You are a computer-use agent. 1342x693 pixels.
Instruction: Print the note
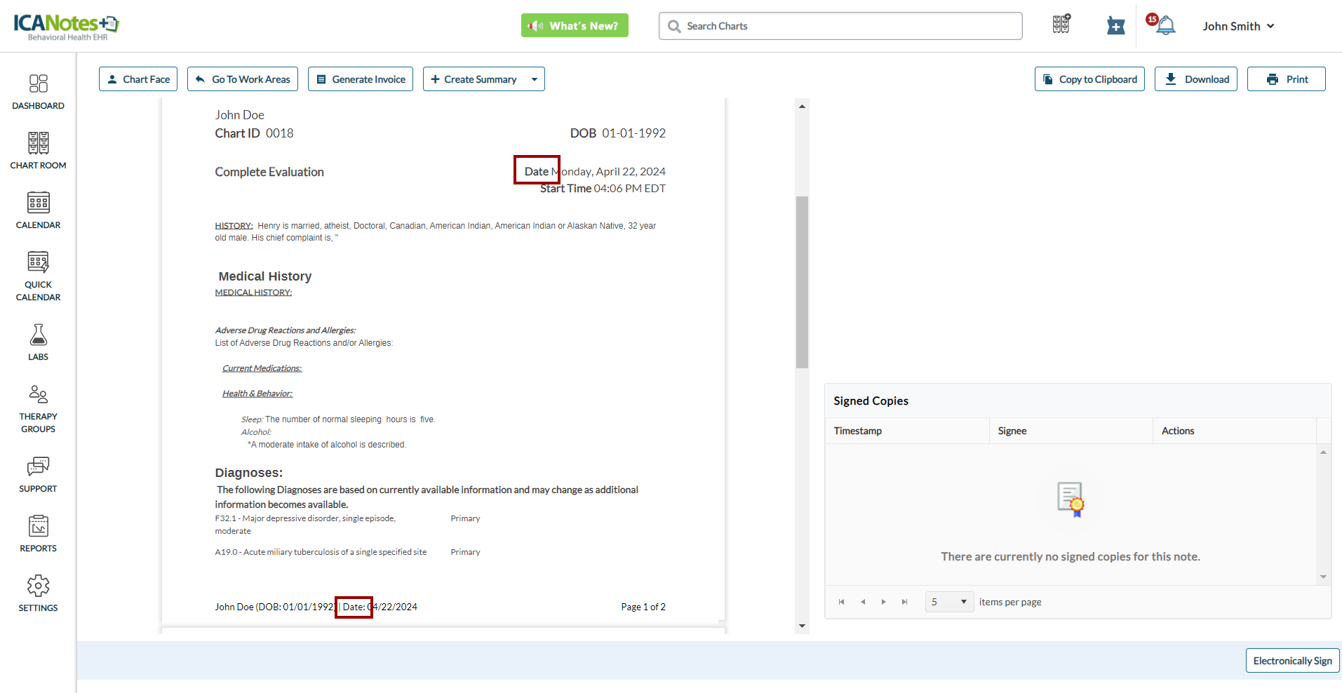tap(1287, 79)
